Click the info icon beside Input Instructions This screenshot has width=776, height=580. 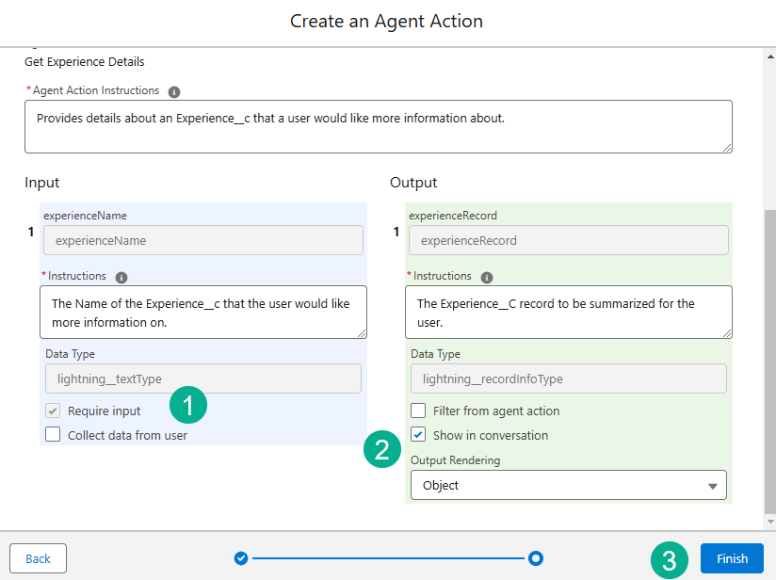pos(121,277)
